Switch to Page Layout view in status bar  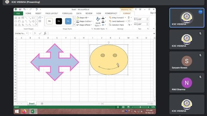[x=123, y=107]
